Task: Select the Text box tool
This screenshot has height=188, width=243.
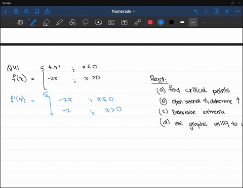Action: pyautogui.click(x=125, y=22)
